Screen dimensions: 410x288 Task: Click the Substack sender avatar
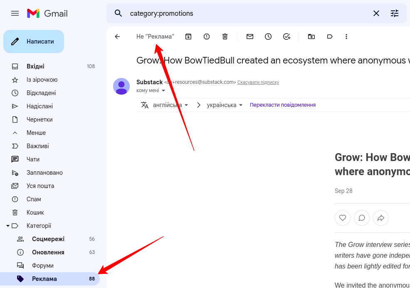(x=121, y=86)
